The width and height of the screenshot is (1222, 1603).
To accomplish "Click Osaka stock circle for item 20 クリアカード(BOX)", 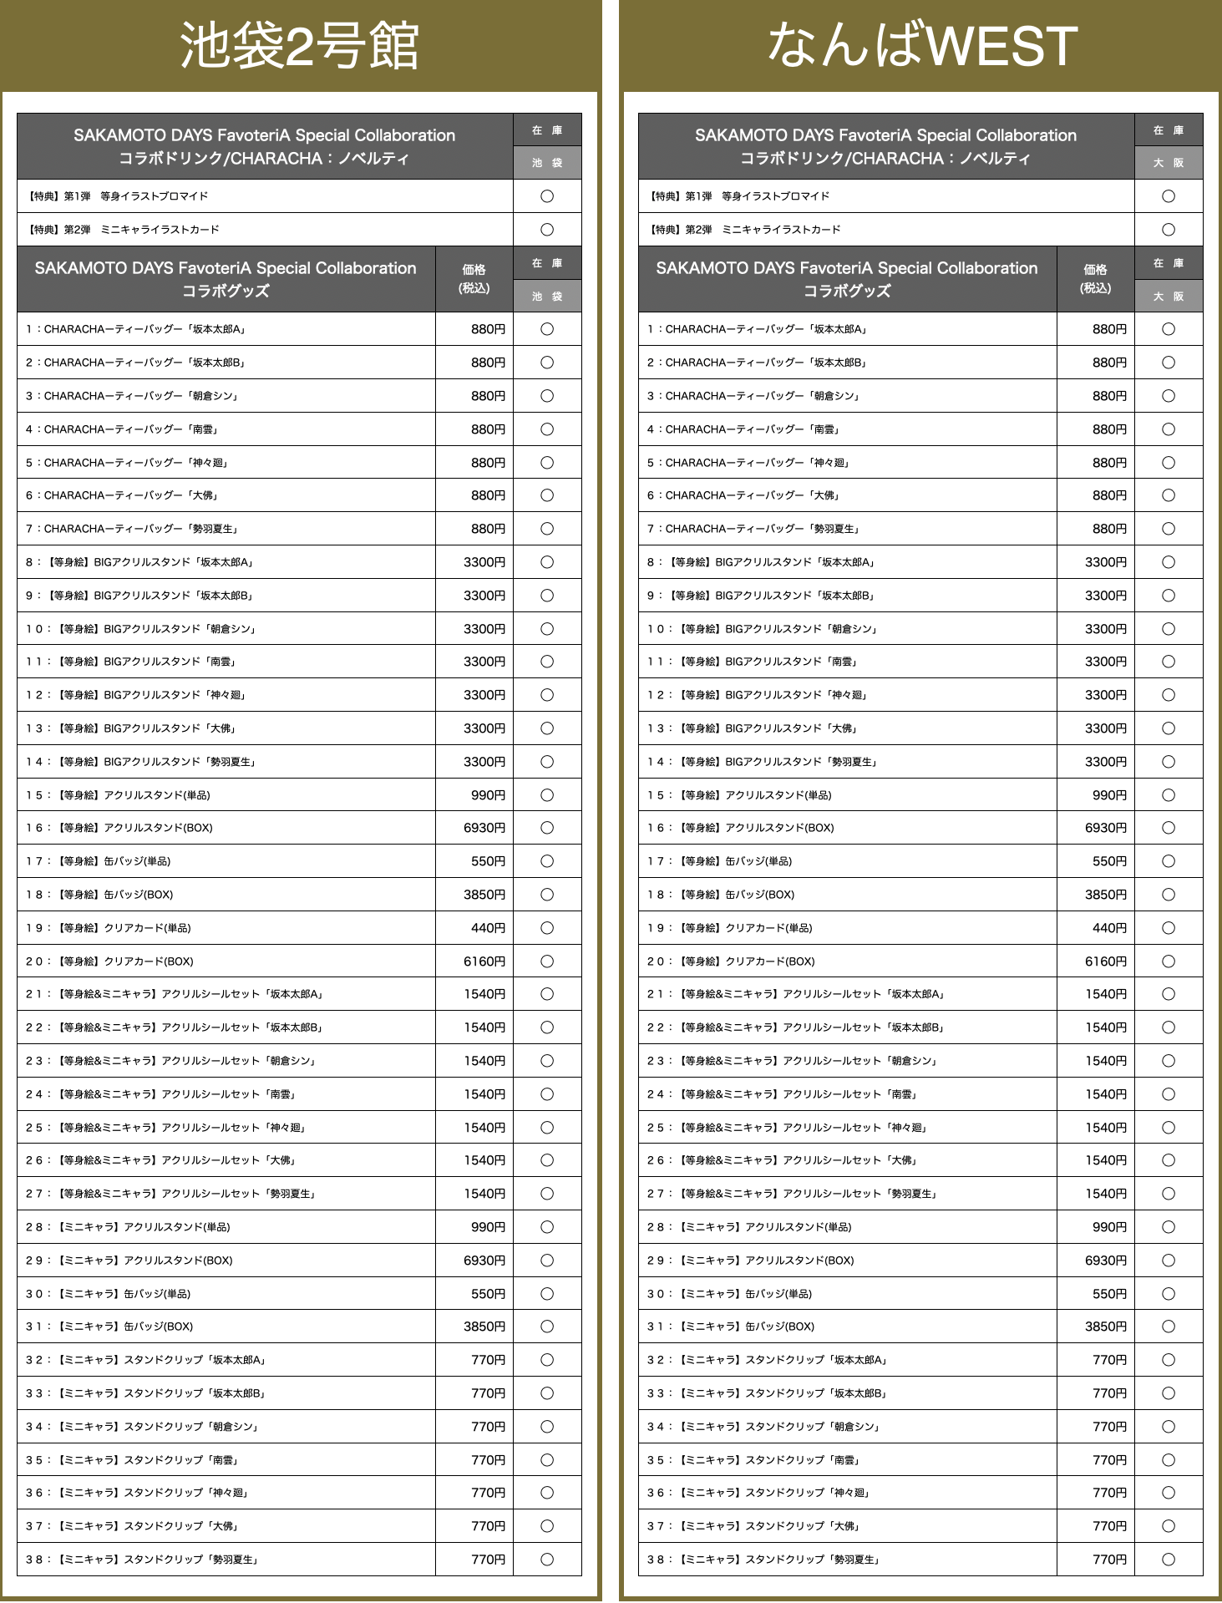I will tap(1169, 961).
